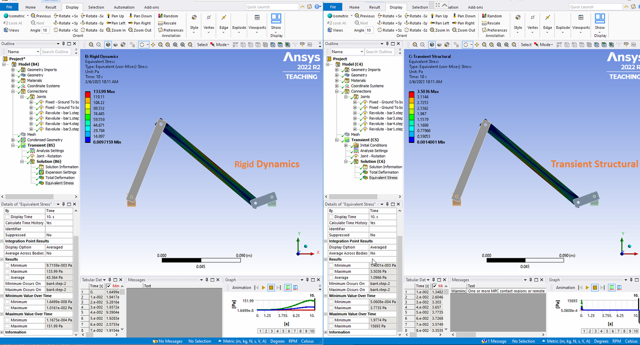Play the animation in Rigid Dynamics graph panel
Screen dimensions: 640x345
point(264,288)
